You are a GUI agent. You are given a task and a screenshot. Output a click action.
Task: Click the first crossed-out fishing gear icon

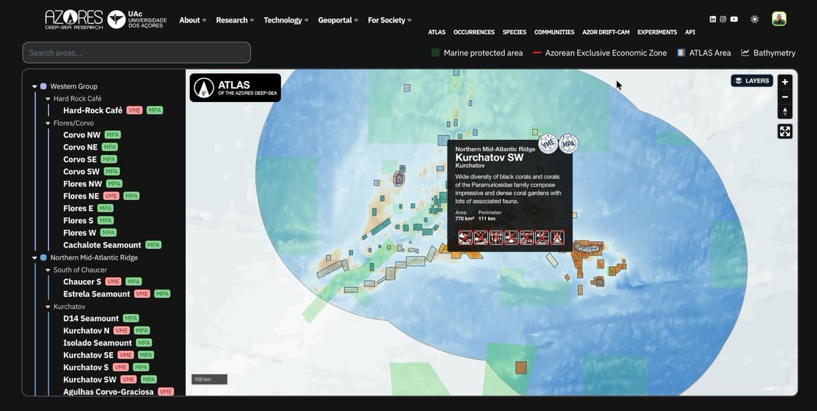(x=465, y=237)
